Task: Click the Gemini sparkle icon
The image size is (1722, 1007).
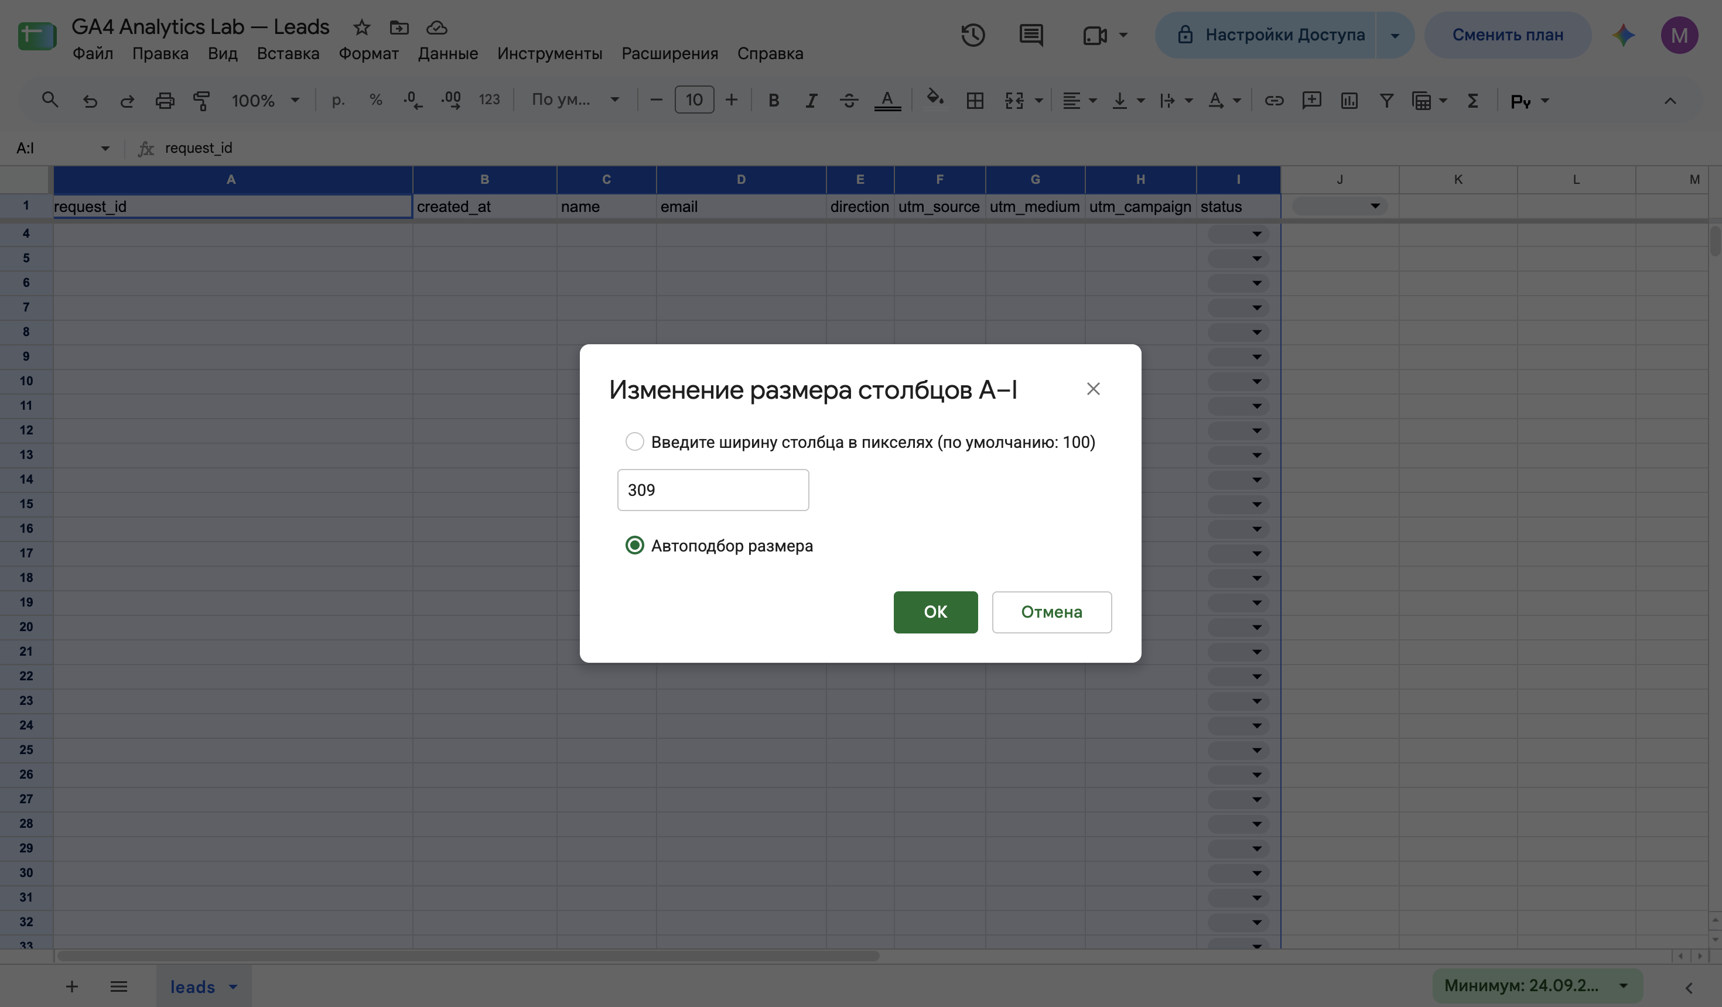Action: (x=1624, y=35)
